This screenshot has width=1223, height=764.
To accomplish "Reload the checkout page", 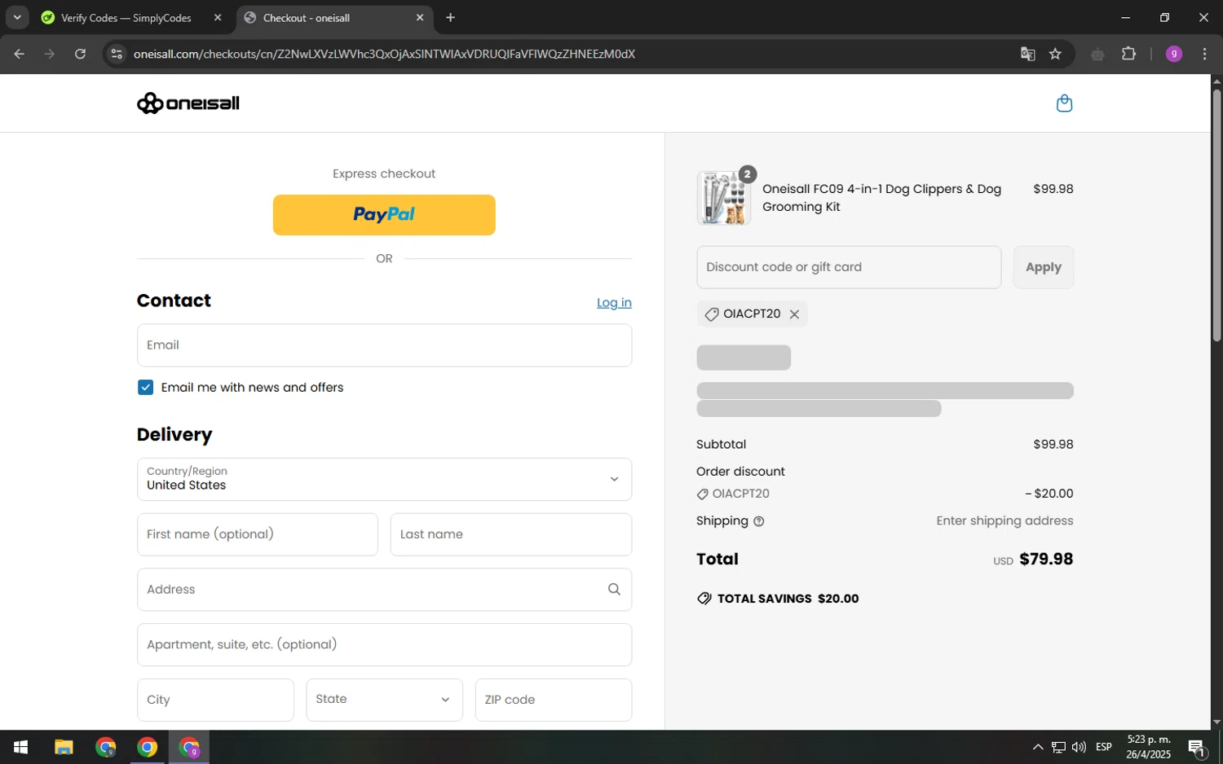I will tap(80, 54).
